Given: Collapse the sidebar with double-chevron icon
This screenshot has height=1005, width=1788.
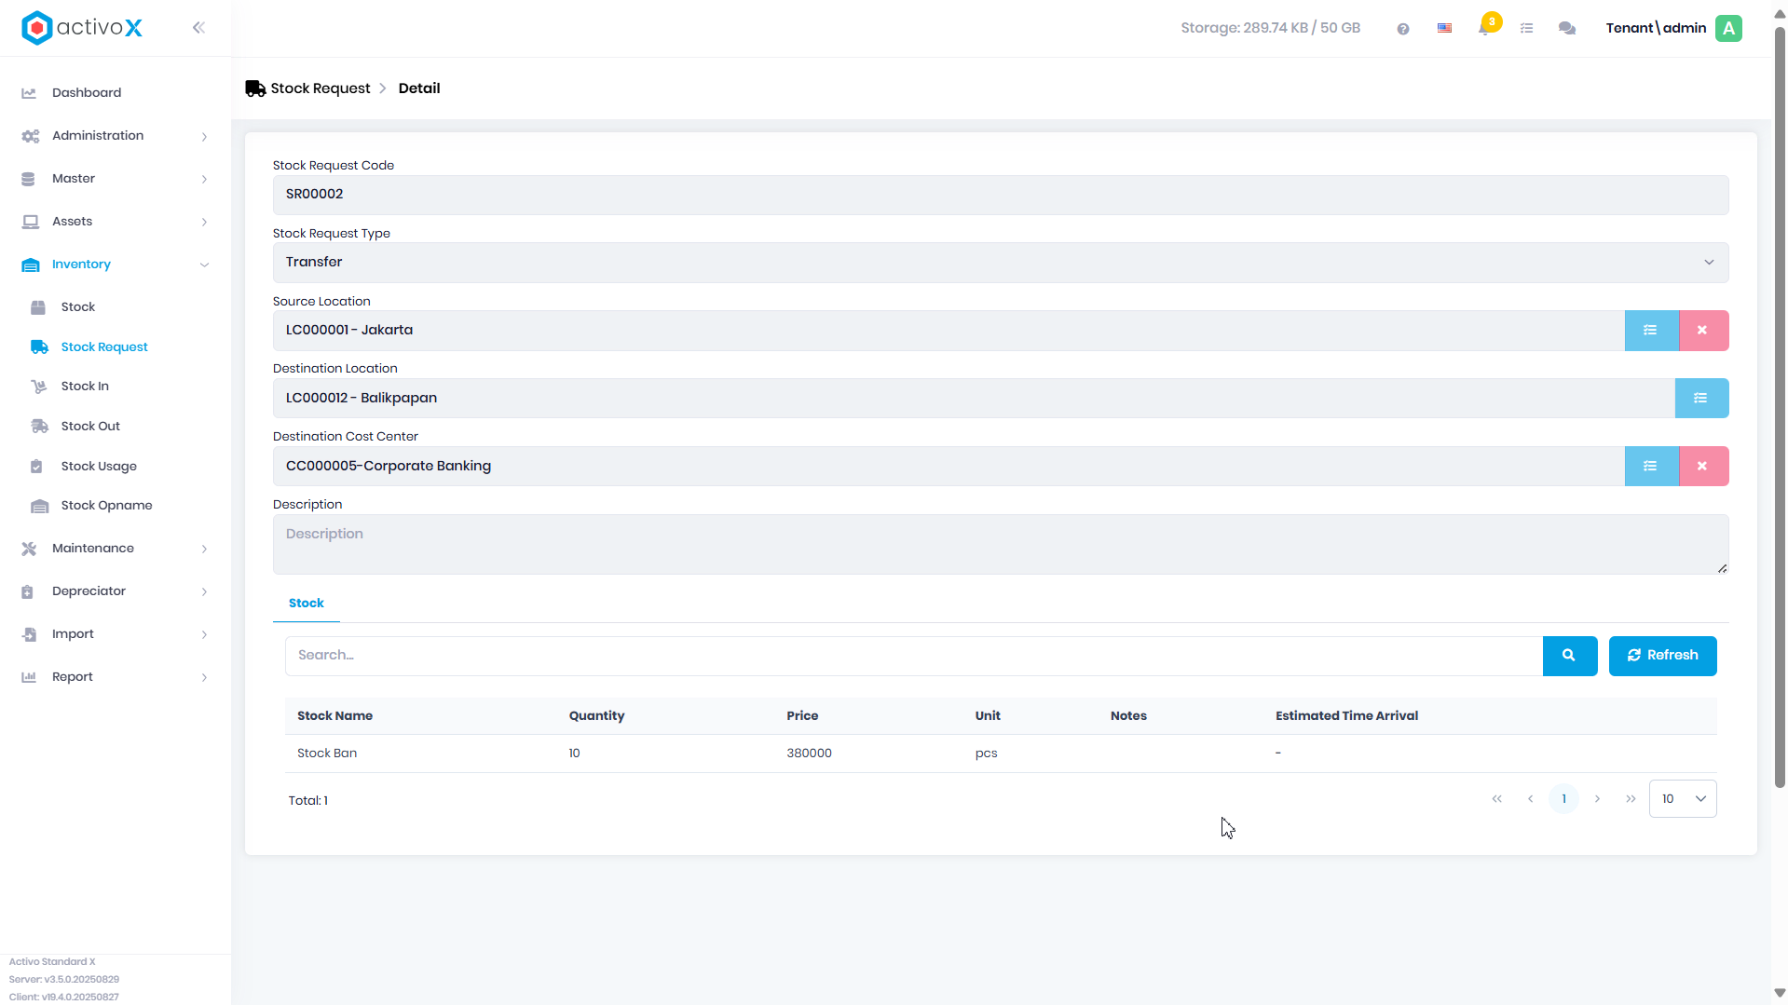Looking at the screenshot, I should (198, 28).
